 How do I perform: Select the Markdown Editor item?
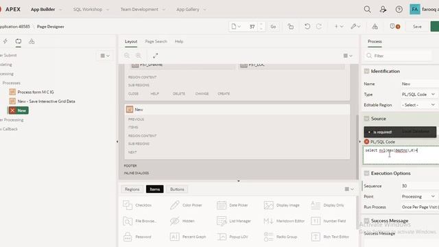284,221
